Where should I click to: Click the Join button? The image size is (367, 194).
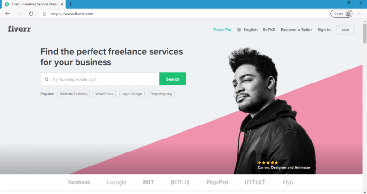pos(345,30)
